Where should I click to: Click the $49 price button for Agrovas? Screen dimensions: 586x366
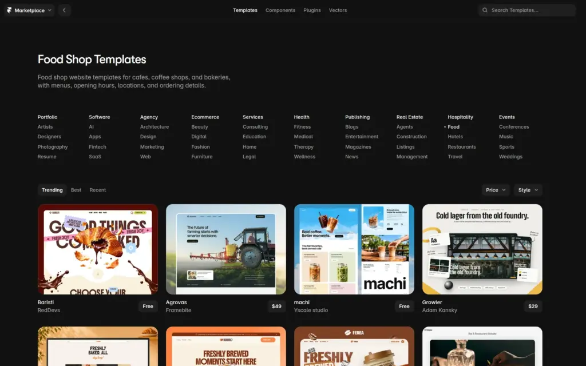[276, 307]
